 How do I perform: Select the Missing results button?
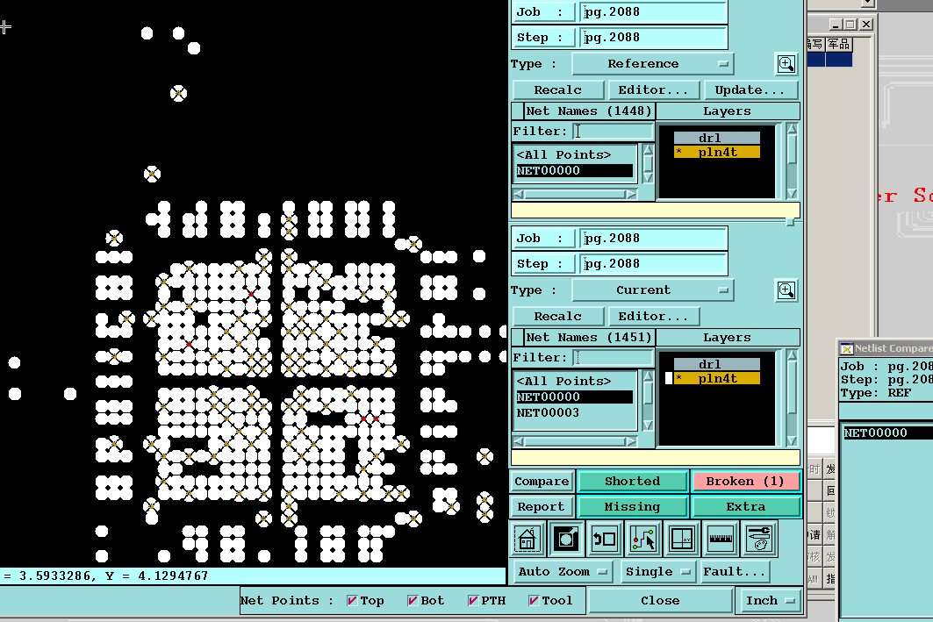pyautogui.click(x=632, y=507)
